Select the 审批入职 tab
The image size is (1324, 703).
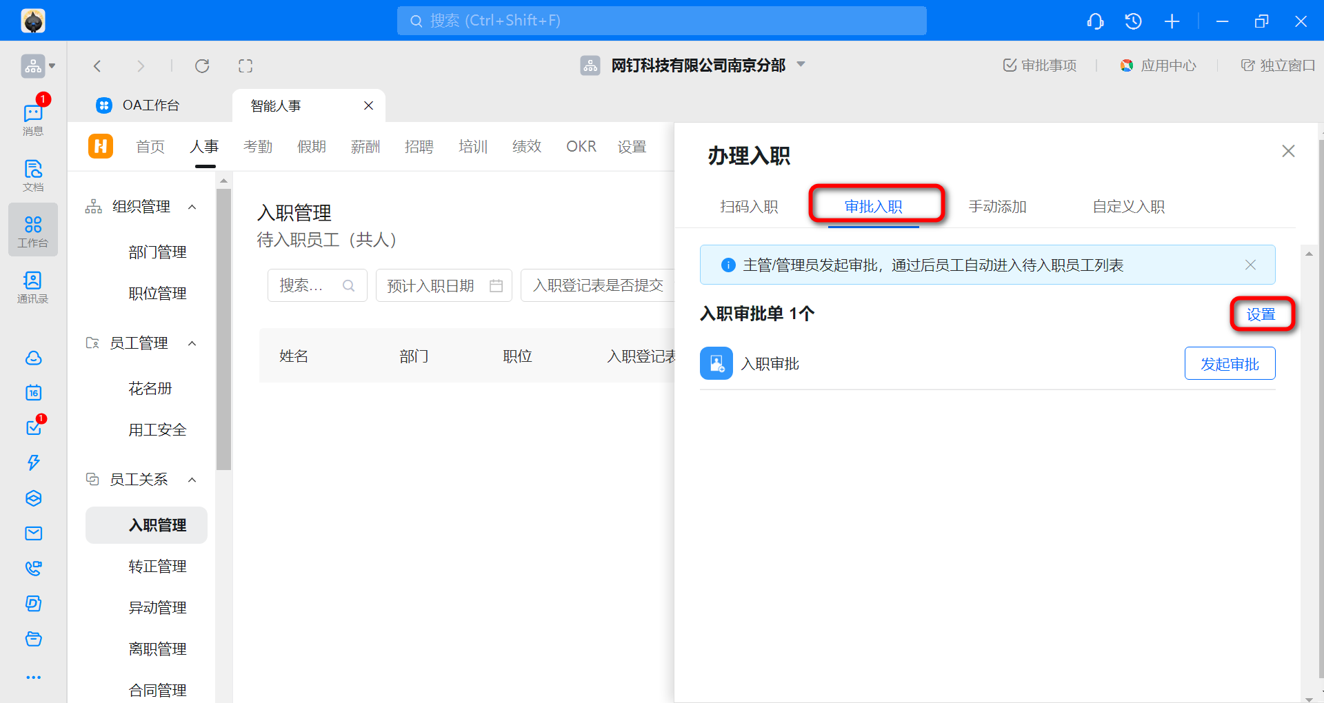(873, 207)
